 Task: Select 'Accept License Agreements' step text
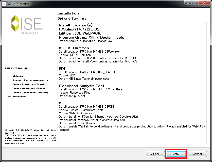[x=30, y=80]
